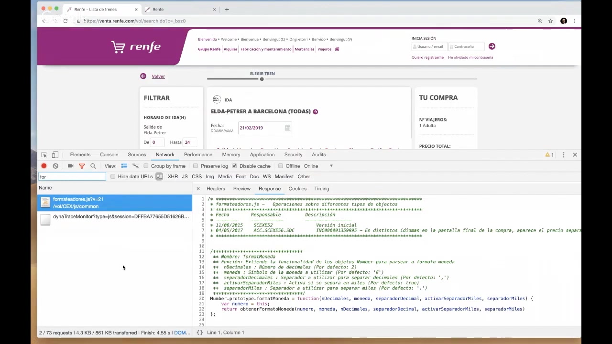Check Hide data URLs checkbox

pos(113,177)
